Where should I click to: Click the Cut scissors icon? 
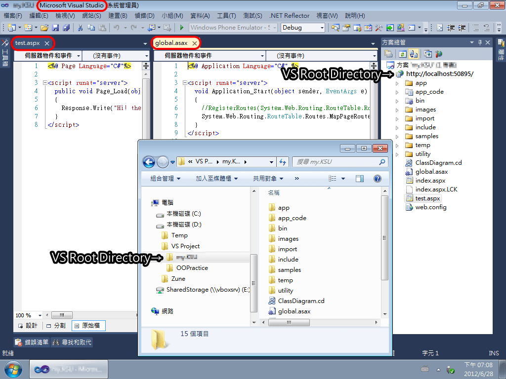(x=81, y=28)
